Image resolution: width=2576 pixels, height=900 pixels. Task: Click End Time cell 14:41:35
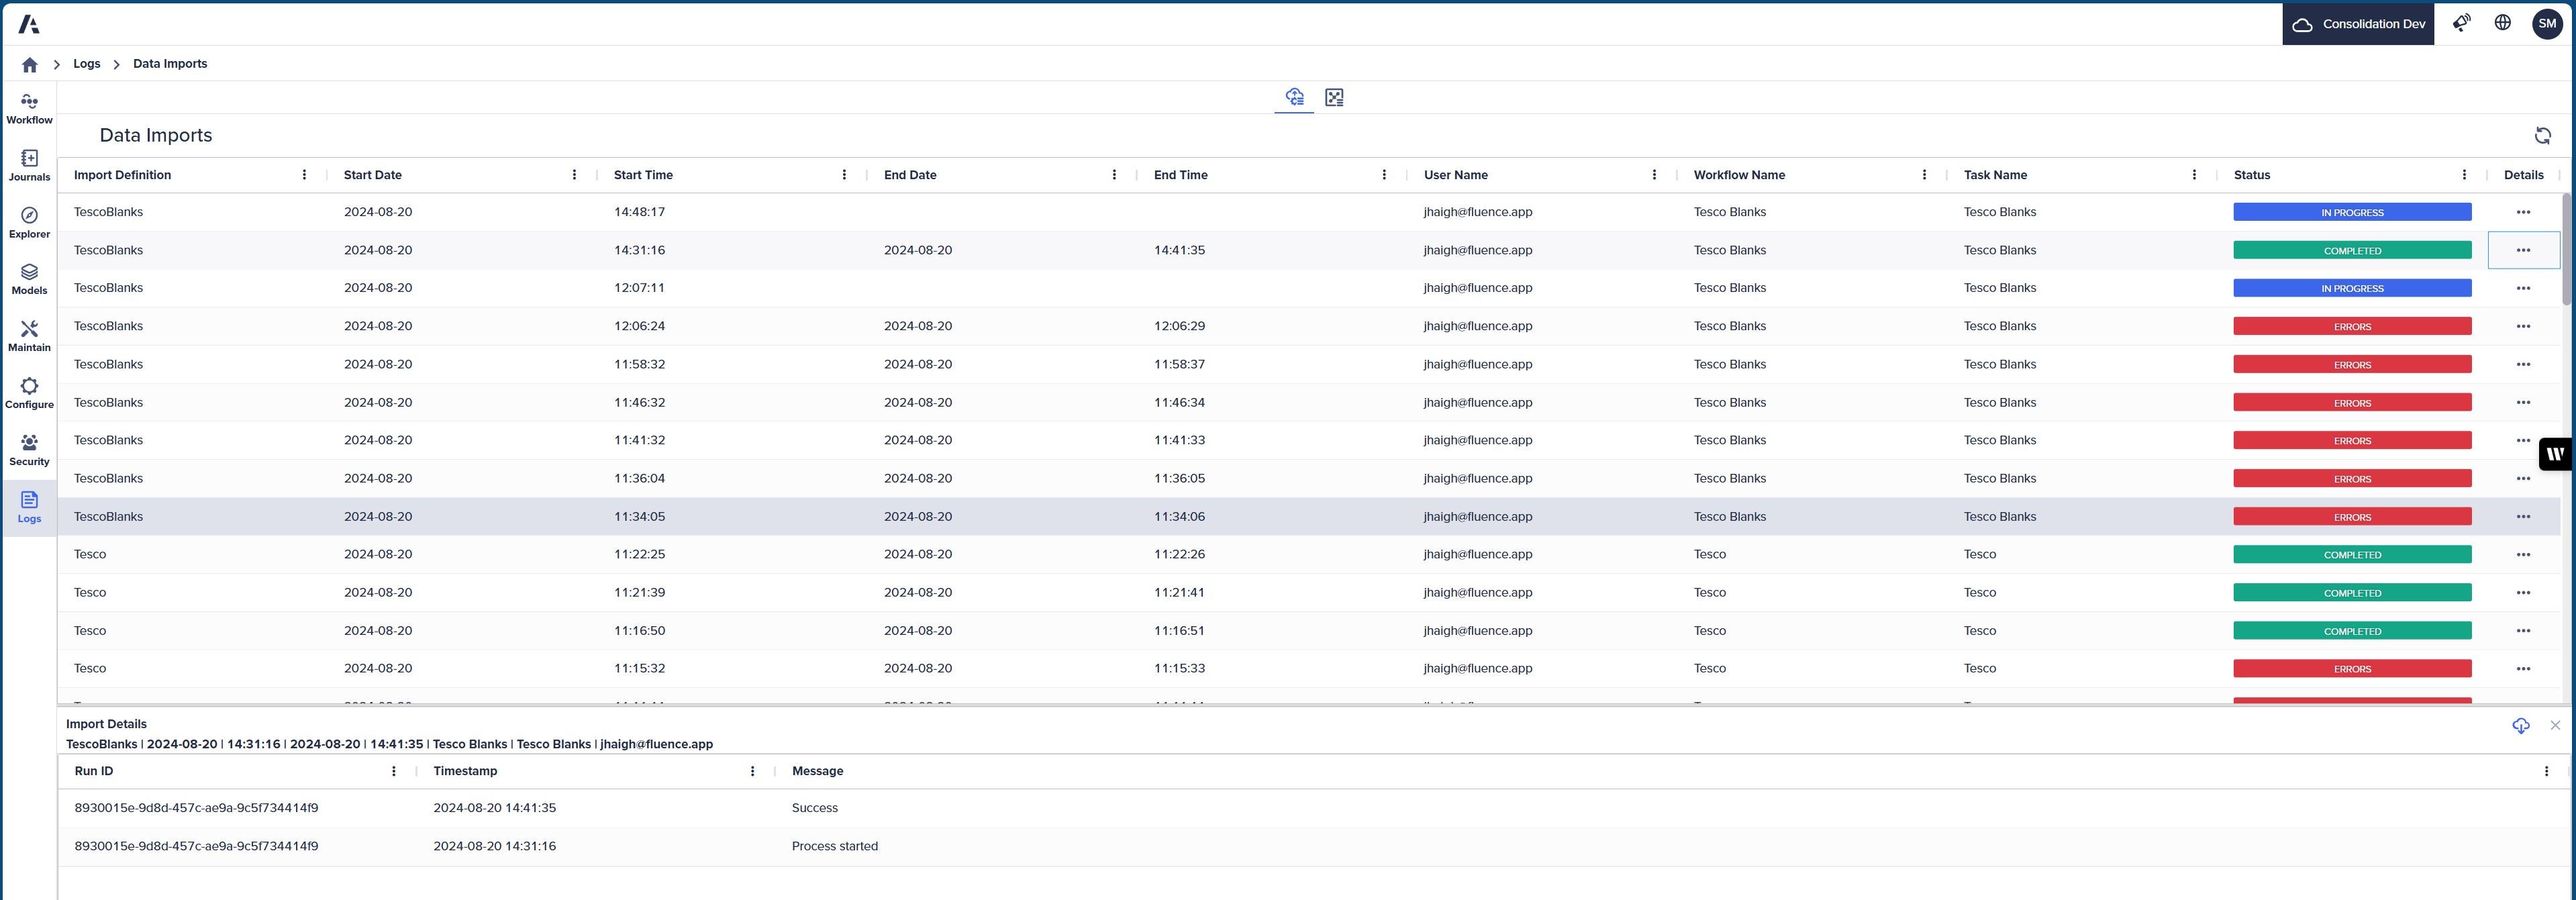(1179, 250)
